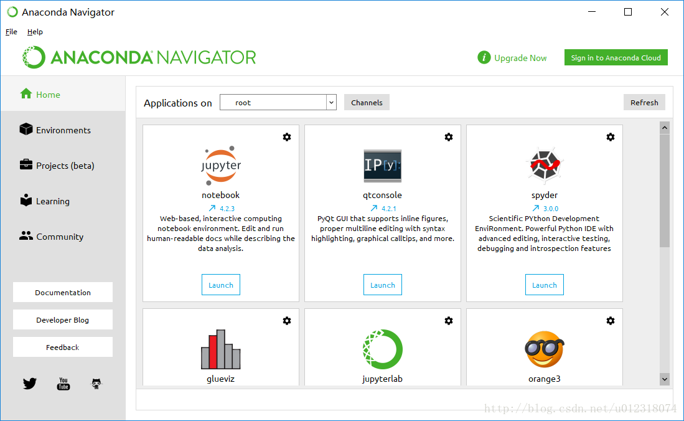The width and height of the screenshot is (684, 421).
Task: Click the Applications on label
Action: tap(178, 103)
